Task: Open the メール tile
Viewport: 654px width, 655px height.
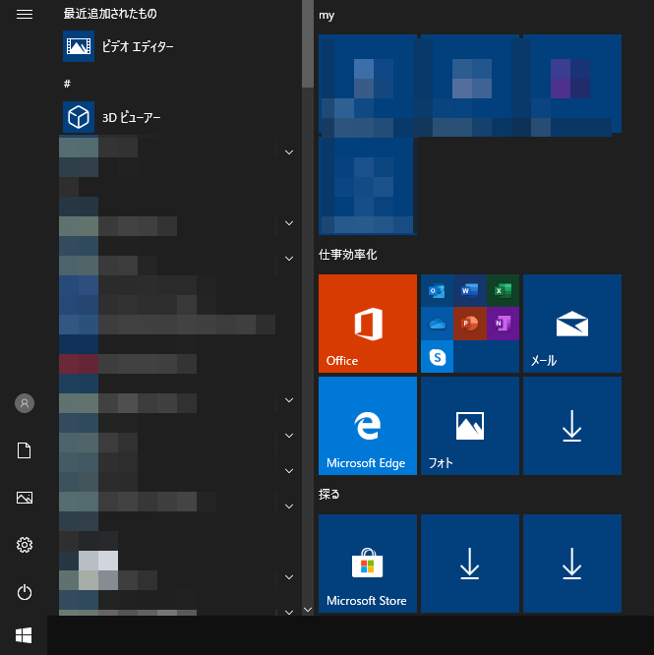Action: [x=571, y=323]
